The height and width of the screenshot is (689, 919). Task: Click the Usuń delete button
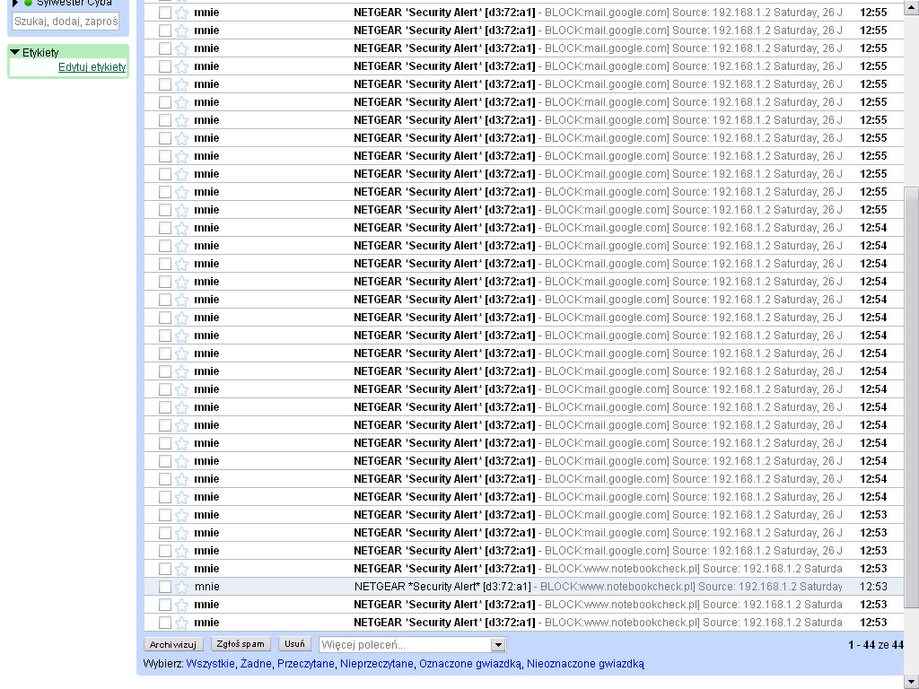click(294, 644)
